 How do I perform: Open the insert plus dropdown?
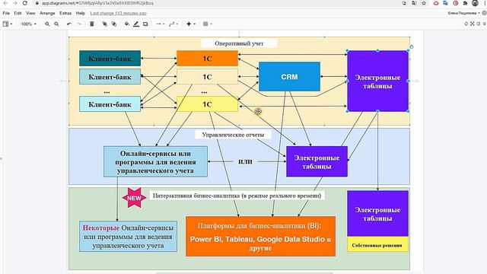click(191, 24)
